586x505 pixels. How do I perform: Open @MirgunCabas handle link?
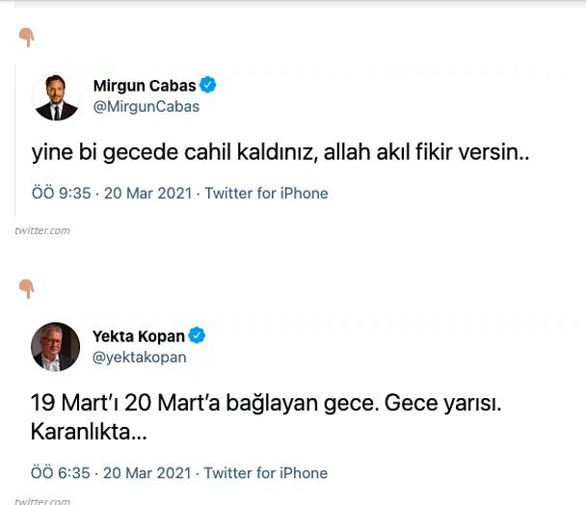(146, 107)
